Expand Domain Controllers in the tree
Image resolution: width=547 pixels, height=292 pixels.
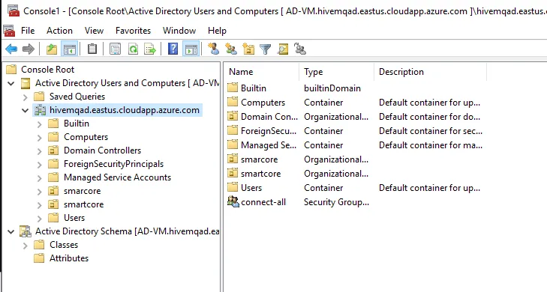tap(40, 151)
